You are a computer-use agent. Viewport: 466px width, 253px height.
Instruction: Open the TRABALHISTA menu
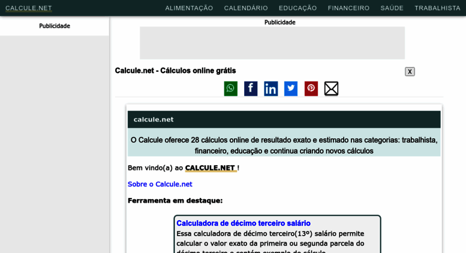pyautogui.click(x=437, y=8)
